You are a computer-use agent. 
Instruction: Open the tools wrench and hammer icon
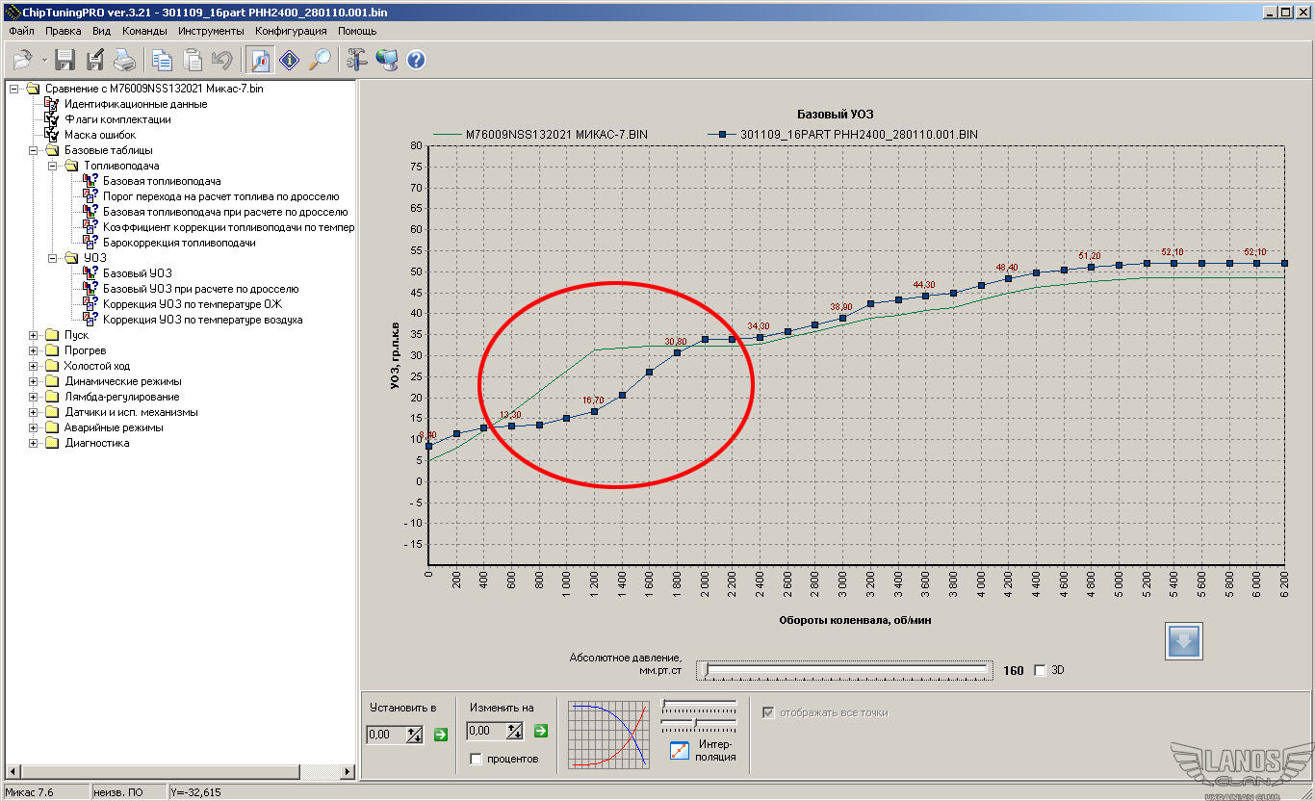(357, 61)
